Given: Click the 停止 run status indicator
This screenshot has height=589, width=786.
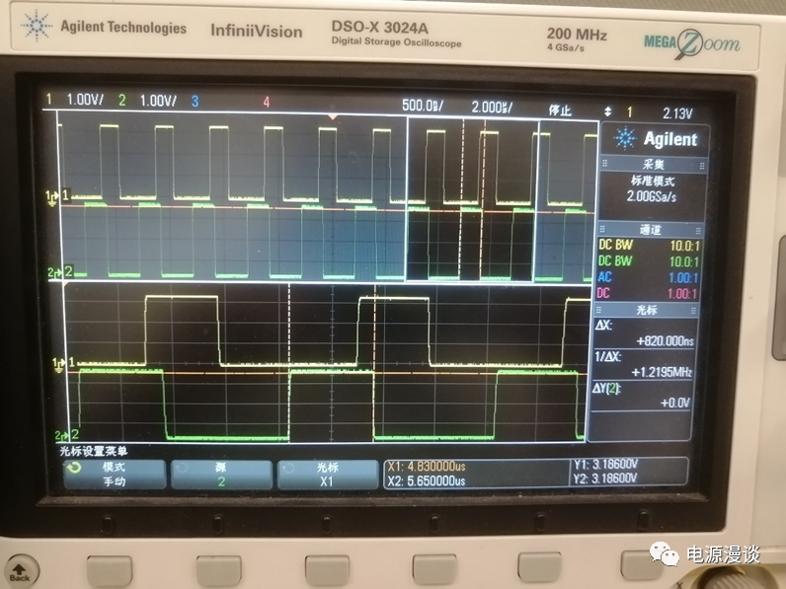Looking at the screenshot, I should point(561,110).
